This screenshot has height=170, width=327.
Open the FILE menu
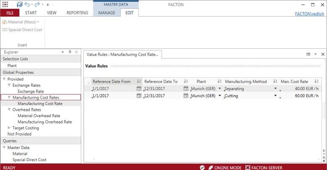[10, 13]
